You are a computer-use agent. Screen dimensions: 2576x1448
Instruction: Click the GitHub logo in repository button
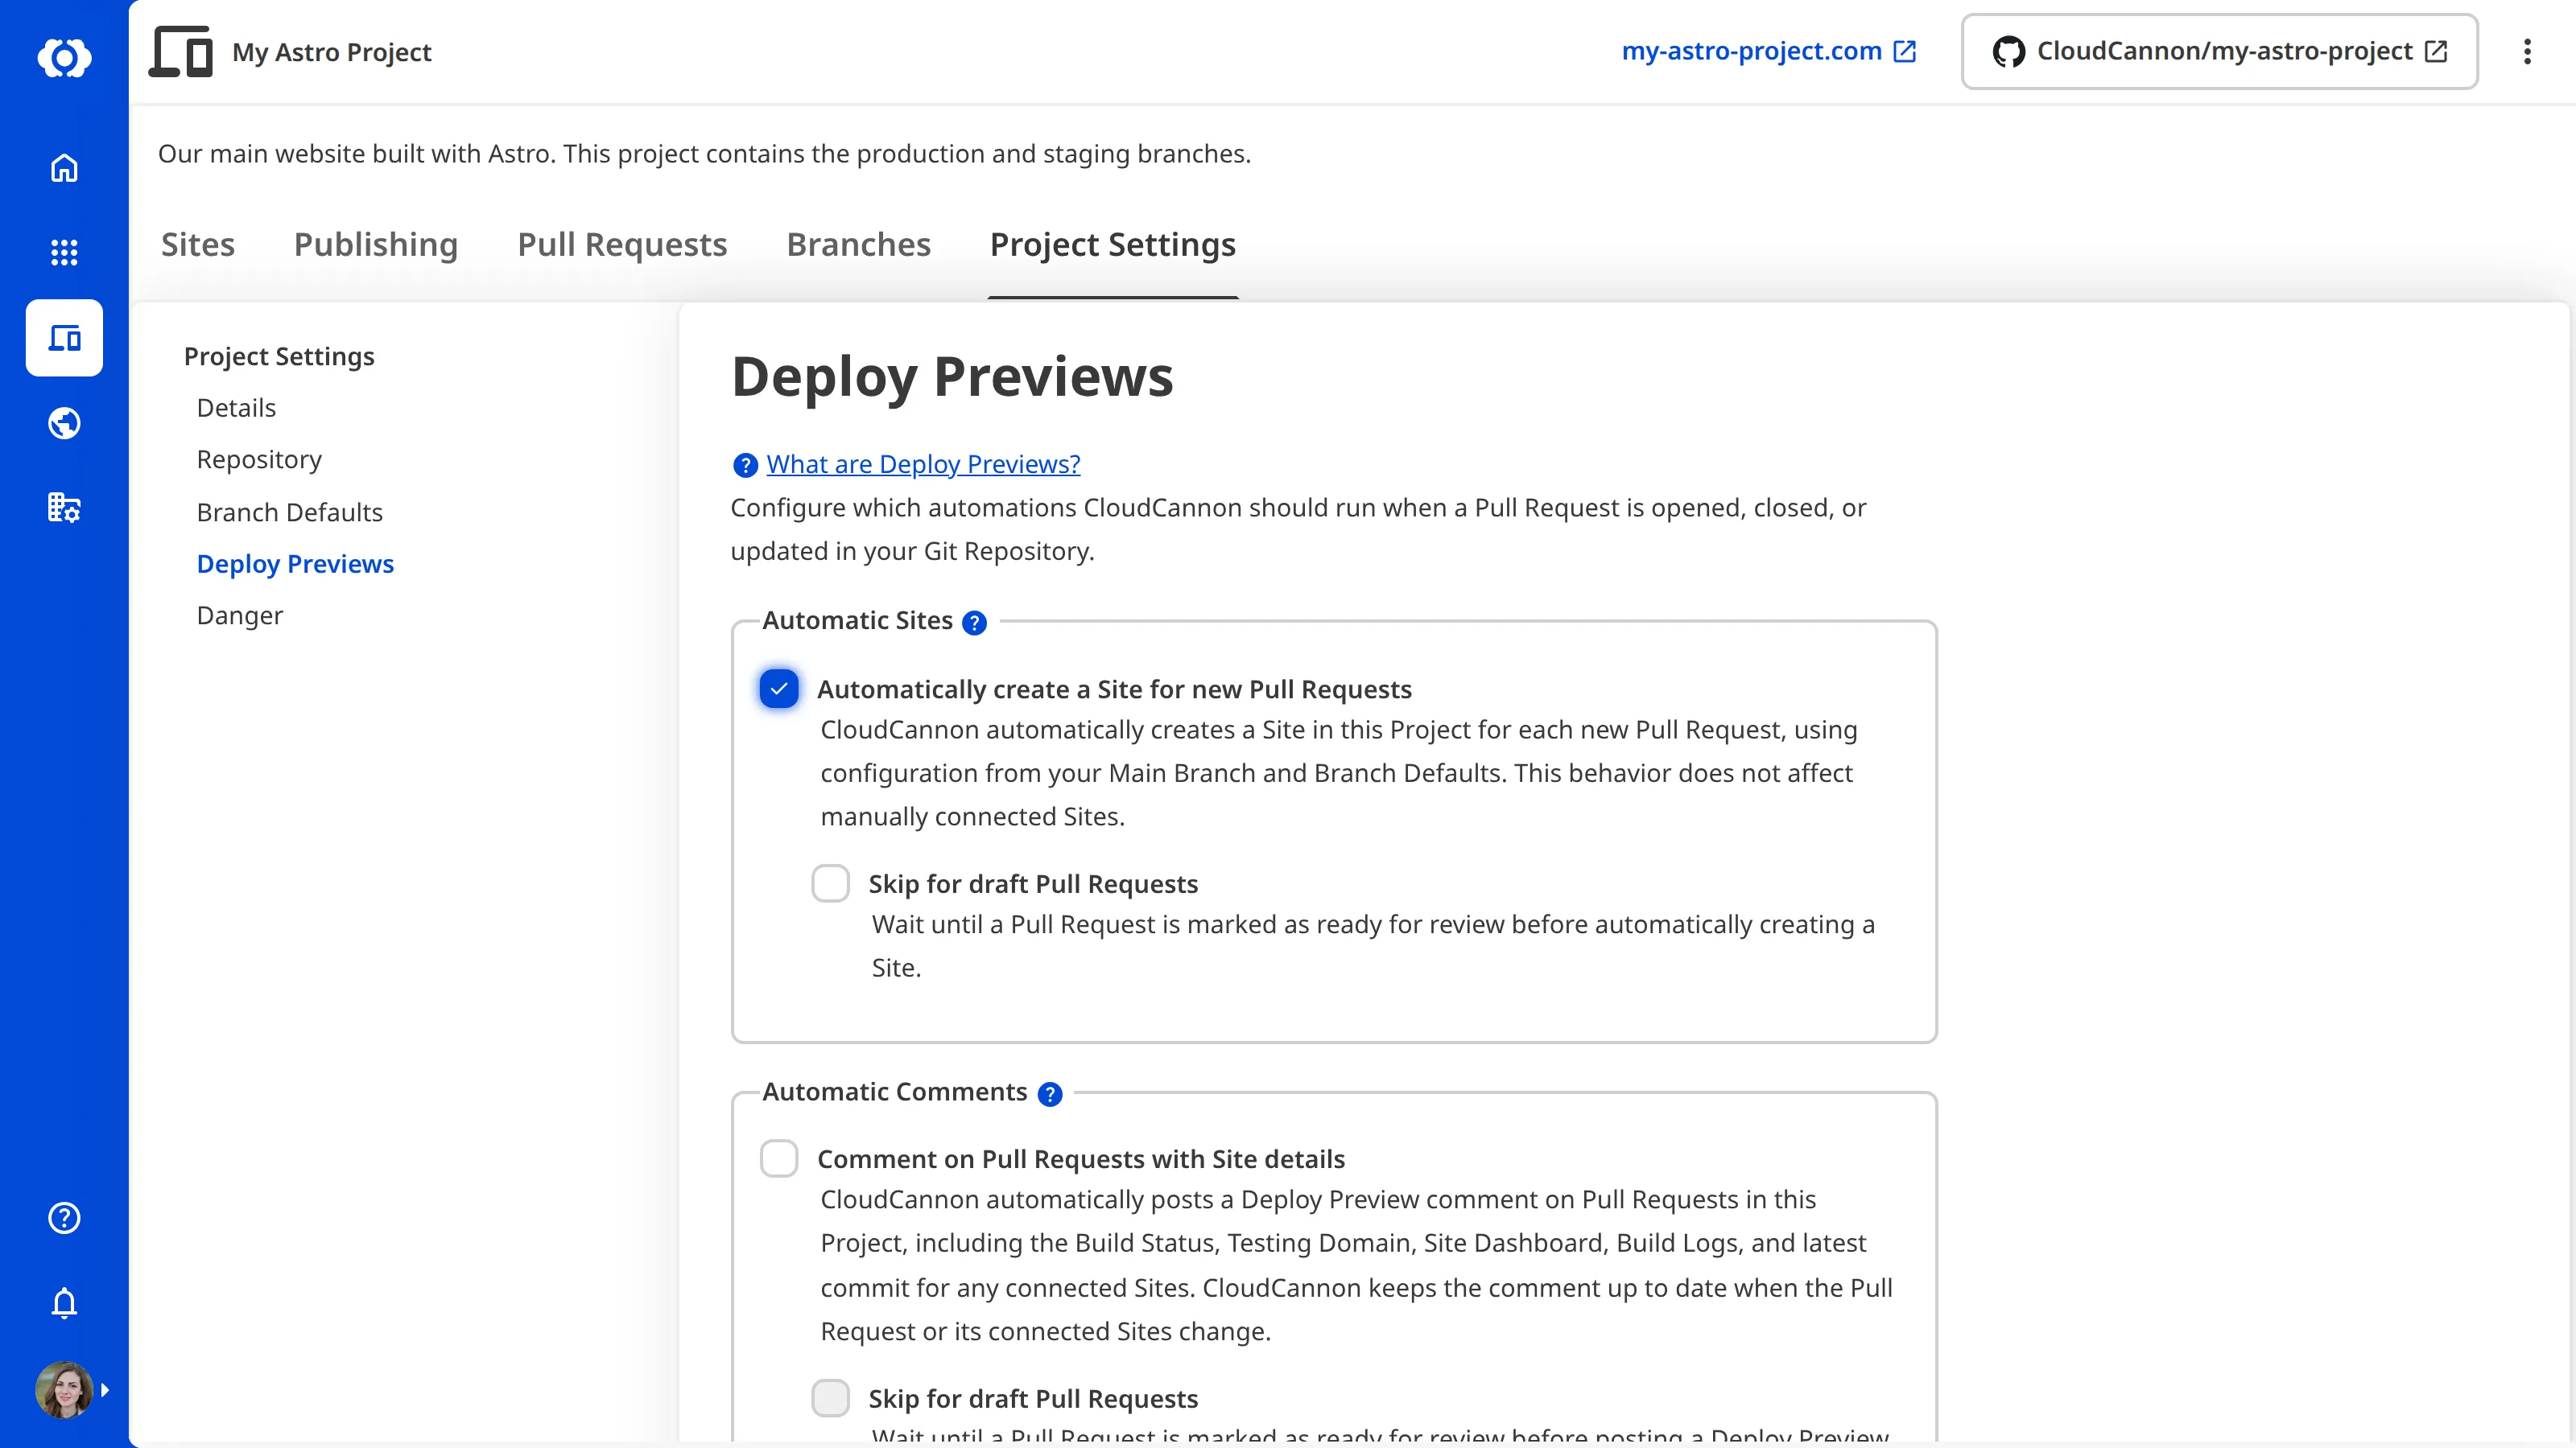click(x=2008, y=51)
